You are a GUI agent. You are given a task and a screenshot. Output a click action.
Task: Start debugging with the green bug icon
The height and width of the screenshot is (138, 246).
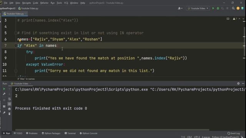pos(218,8)
